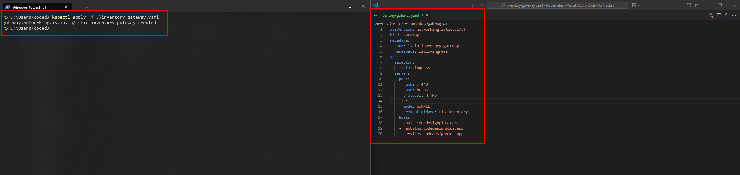This screenshot has height=175, width=740.
Task: Click 'istio: ingress' on line 8
Action: (414, 68)
